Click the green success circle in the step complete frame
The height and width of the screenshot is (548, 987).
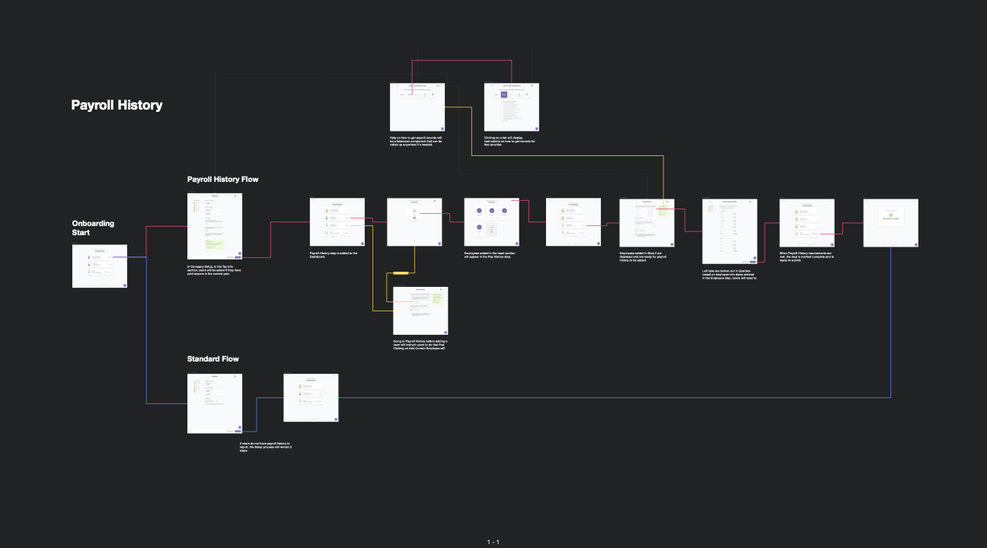tap(891, 215)
